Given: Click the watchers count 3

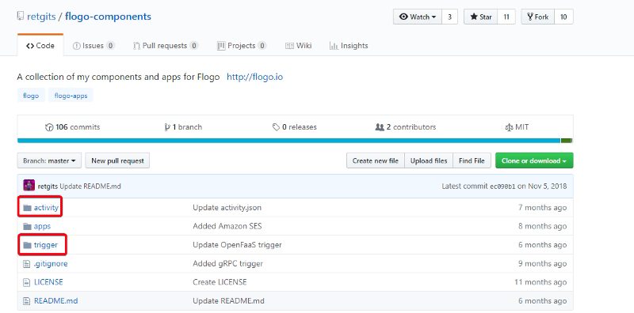Looking at the screenshot, I should point(449,17).
